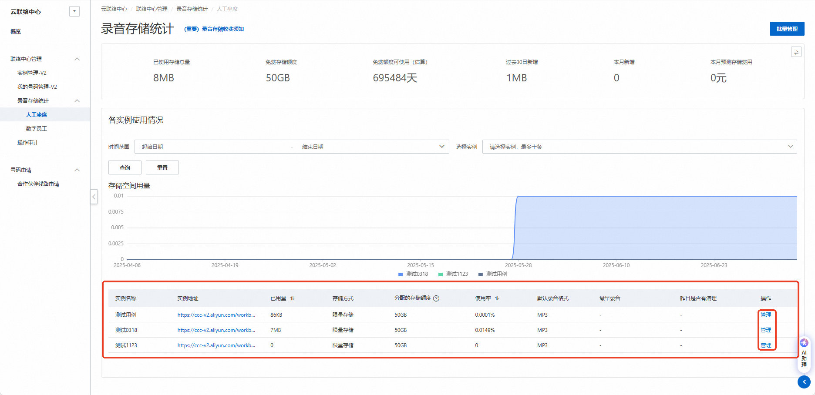Click the 默认录音格式 column header

click(553, 298)
